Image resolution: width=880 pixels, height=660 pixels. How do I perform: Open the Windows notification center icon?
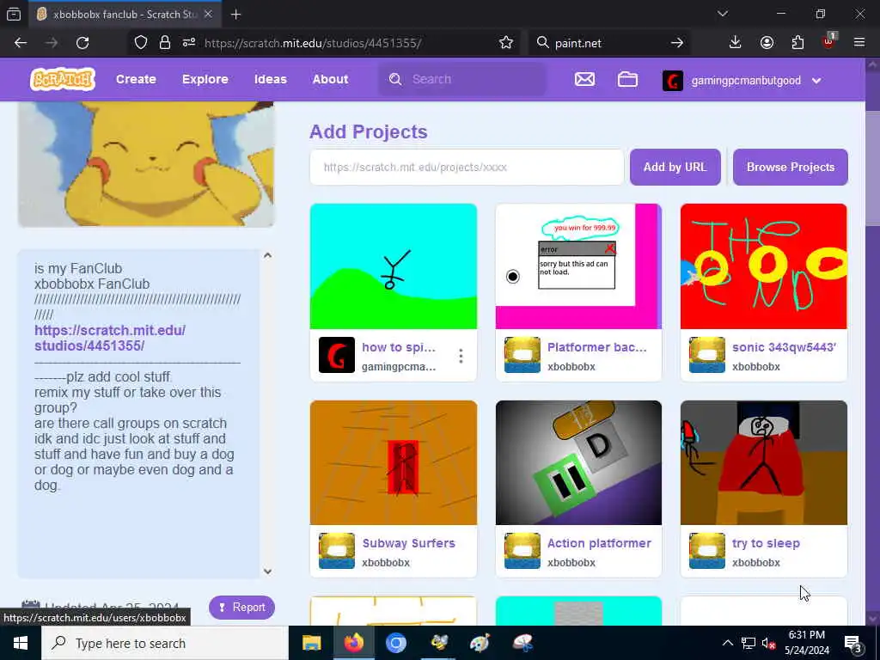853,644
